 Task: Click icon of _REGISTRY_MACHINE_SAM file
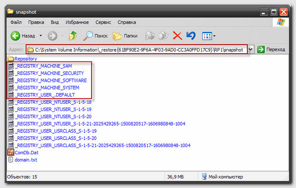(11, 66)
